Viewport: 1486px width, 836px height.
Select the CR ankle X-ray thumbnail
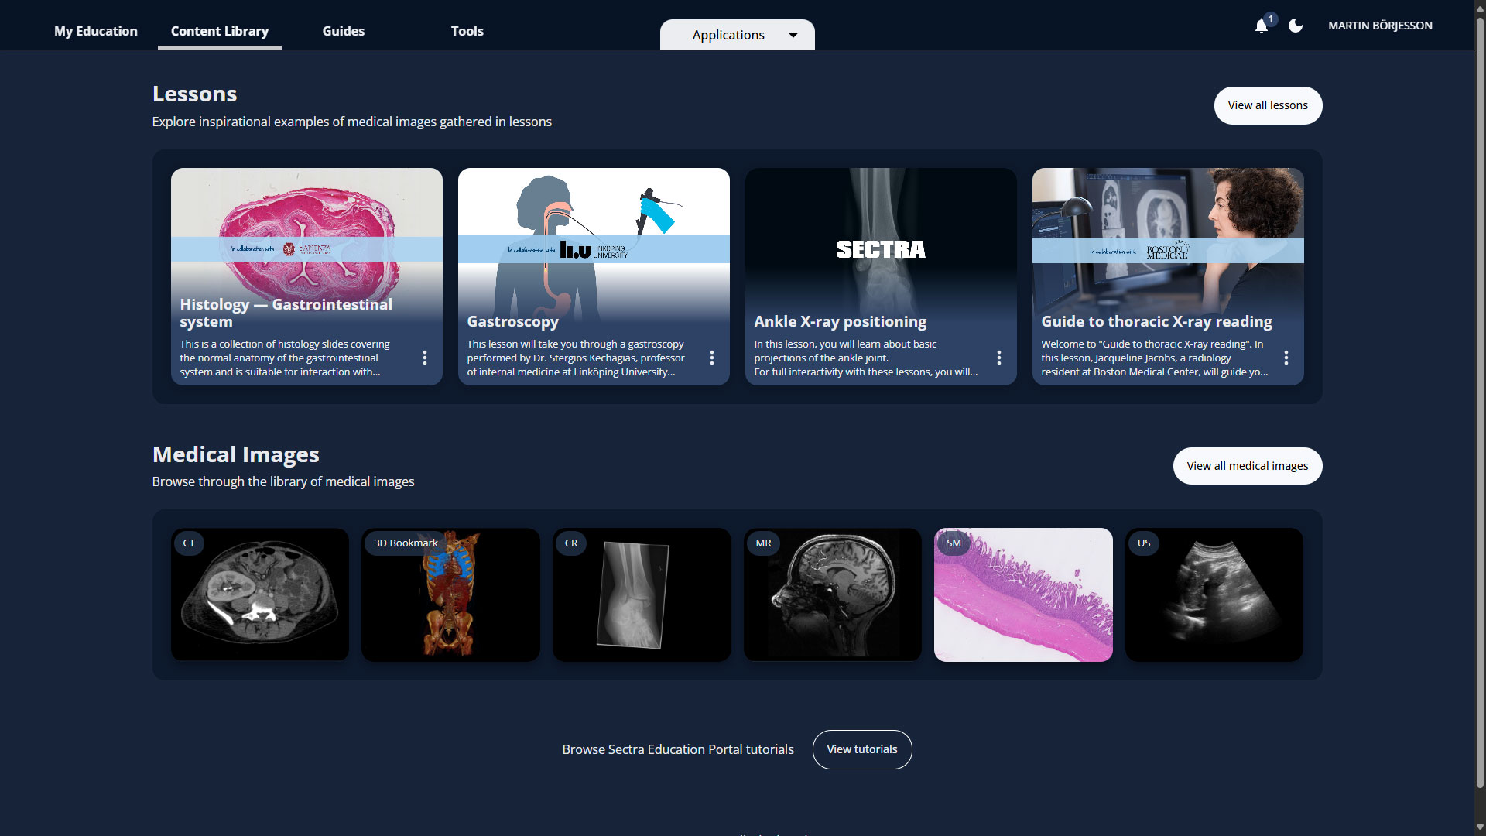tap(642, 594)
